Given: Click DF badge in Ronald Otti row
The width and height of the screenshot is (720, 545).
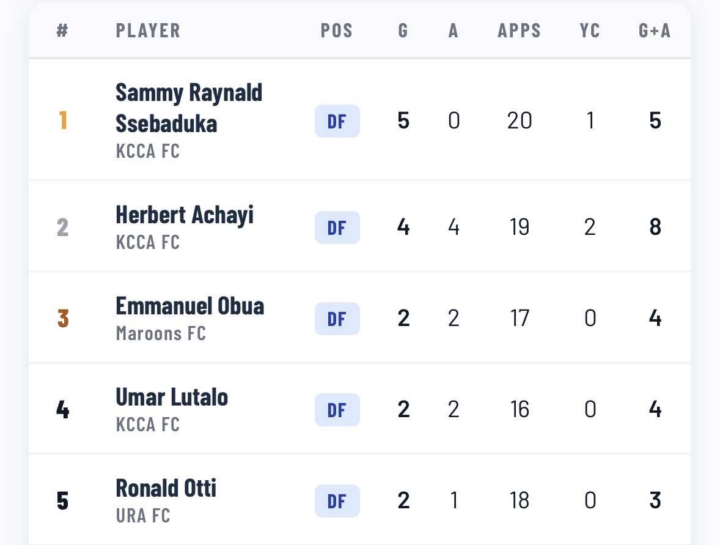Looking at the screenshot, I should click(337, 501).
